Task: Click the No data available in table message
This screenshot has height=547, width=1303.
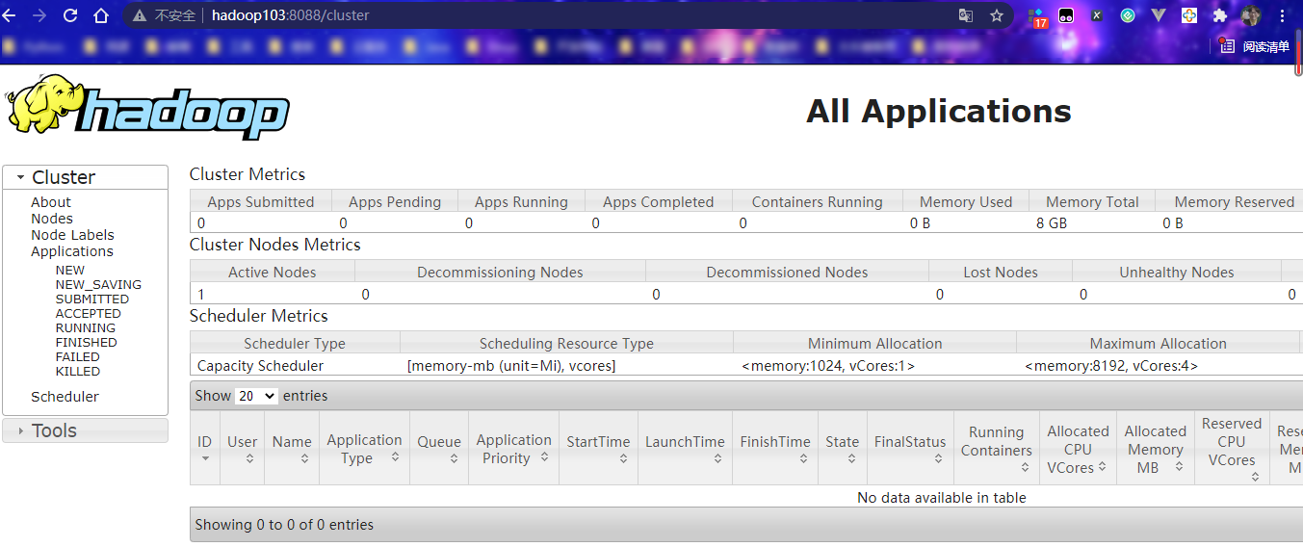Action: pyautogui.click(x=942, y=498)
